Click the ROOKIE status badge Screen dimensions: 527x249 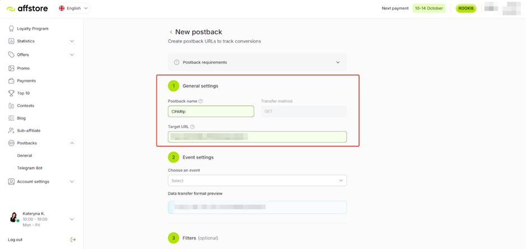465,8
